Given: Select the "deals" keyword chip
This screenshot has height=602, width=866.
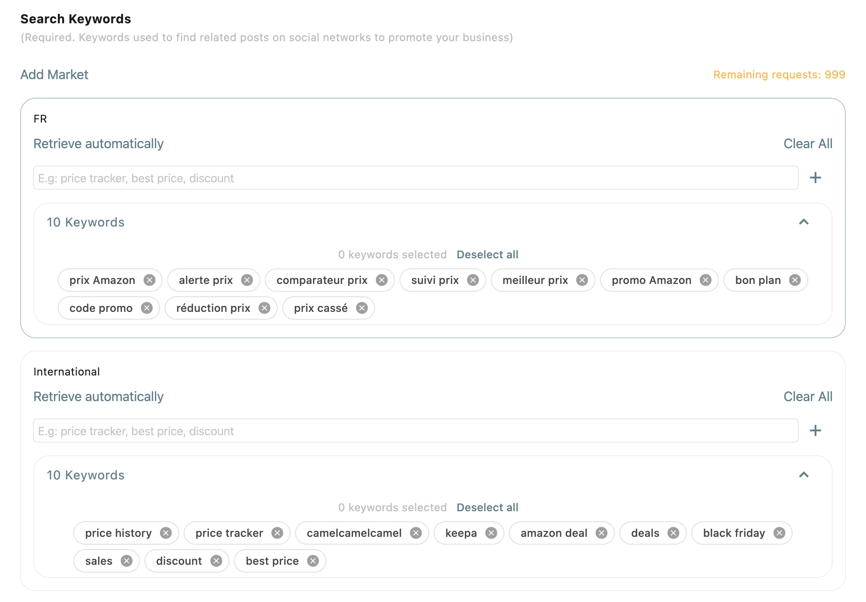Looking at the screenshot, I should pyautogui.click(x=645, y=533).
